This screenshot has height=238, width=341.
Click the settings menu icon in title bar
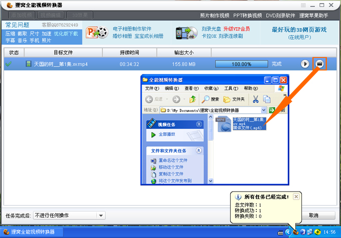click(303, 5)
